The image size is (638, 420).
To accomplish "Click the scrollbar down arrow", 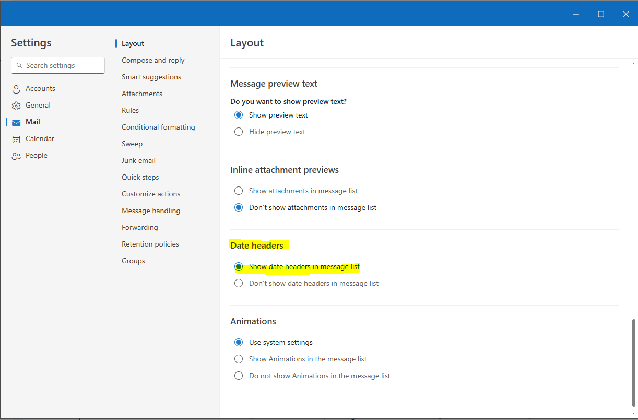I will 634,413.
